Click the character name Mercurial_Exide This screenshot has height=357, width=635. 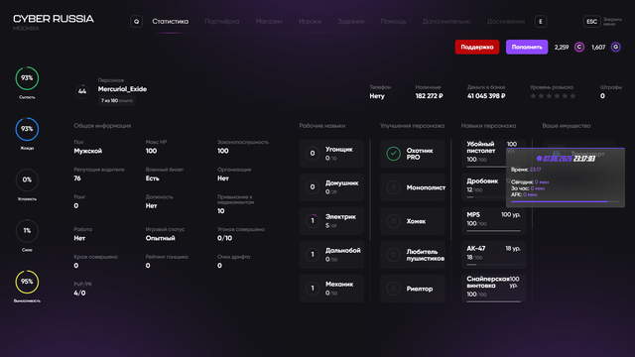122,89
